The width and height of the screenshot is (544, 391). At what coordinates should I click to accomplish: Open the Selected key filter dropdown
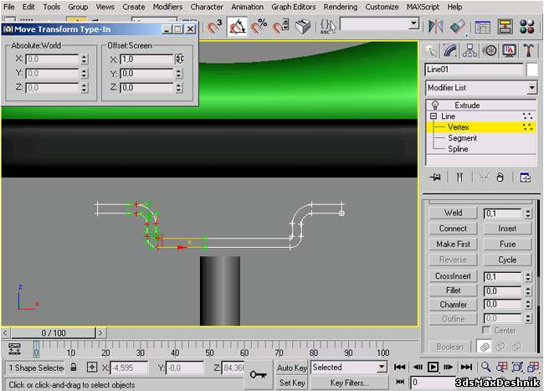pyautogui.click(x=382, y=367)
